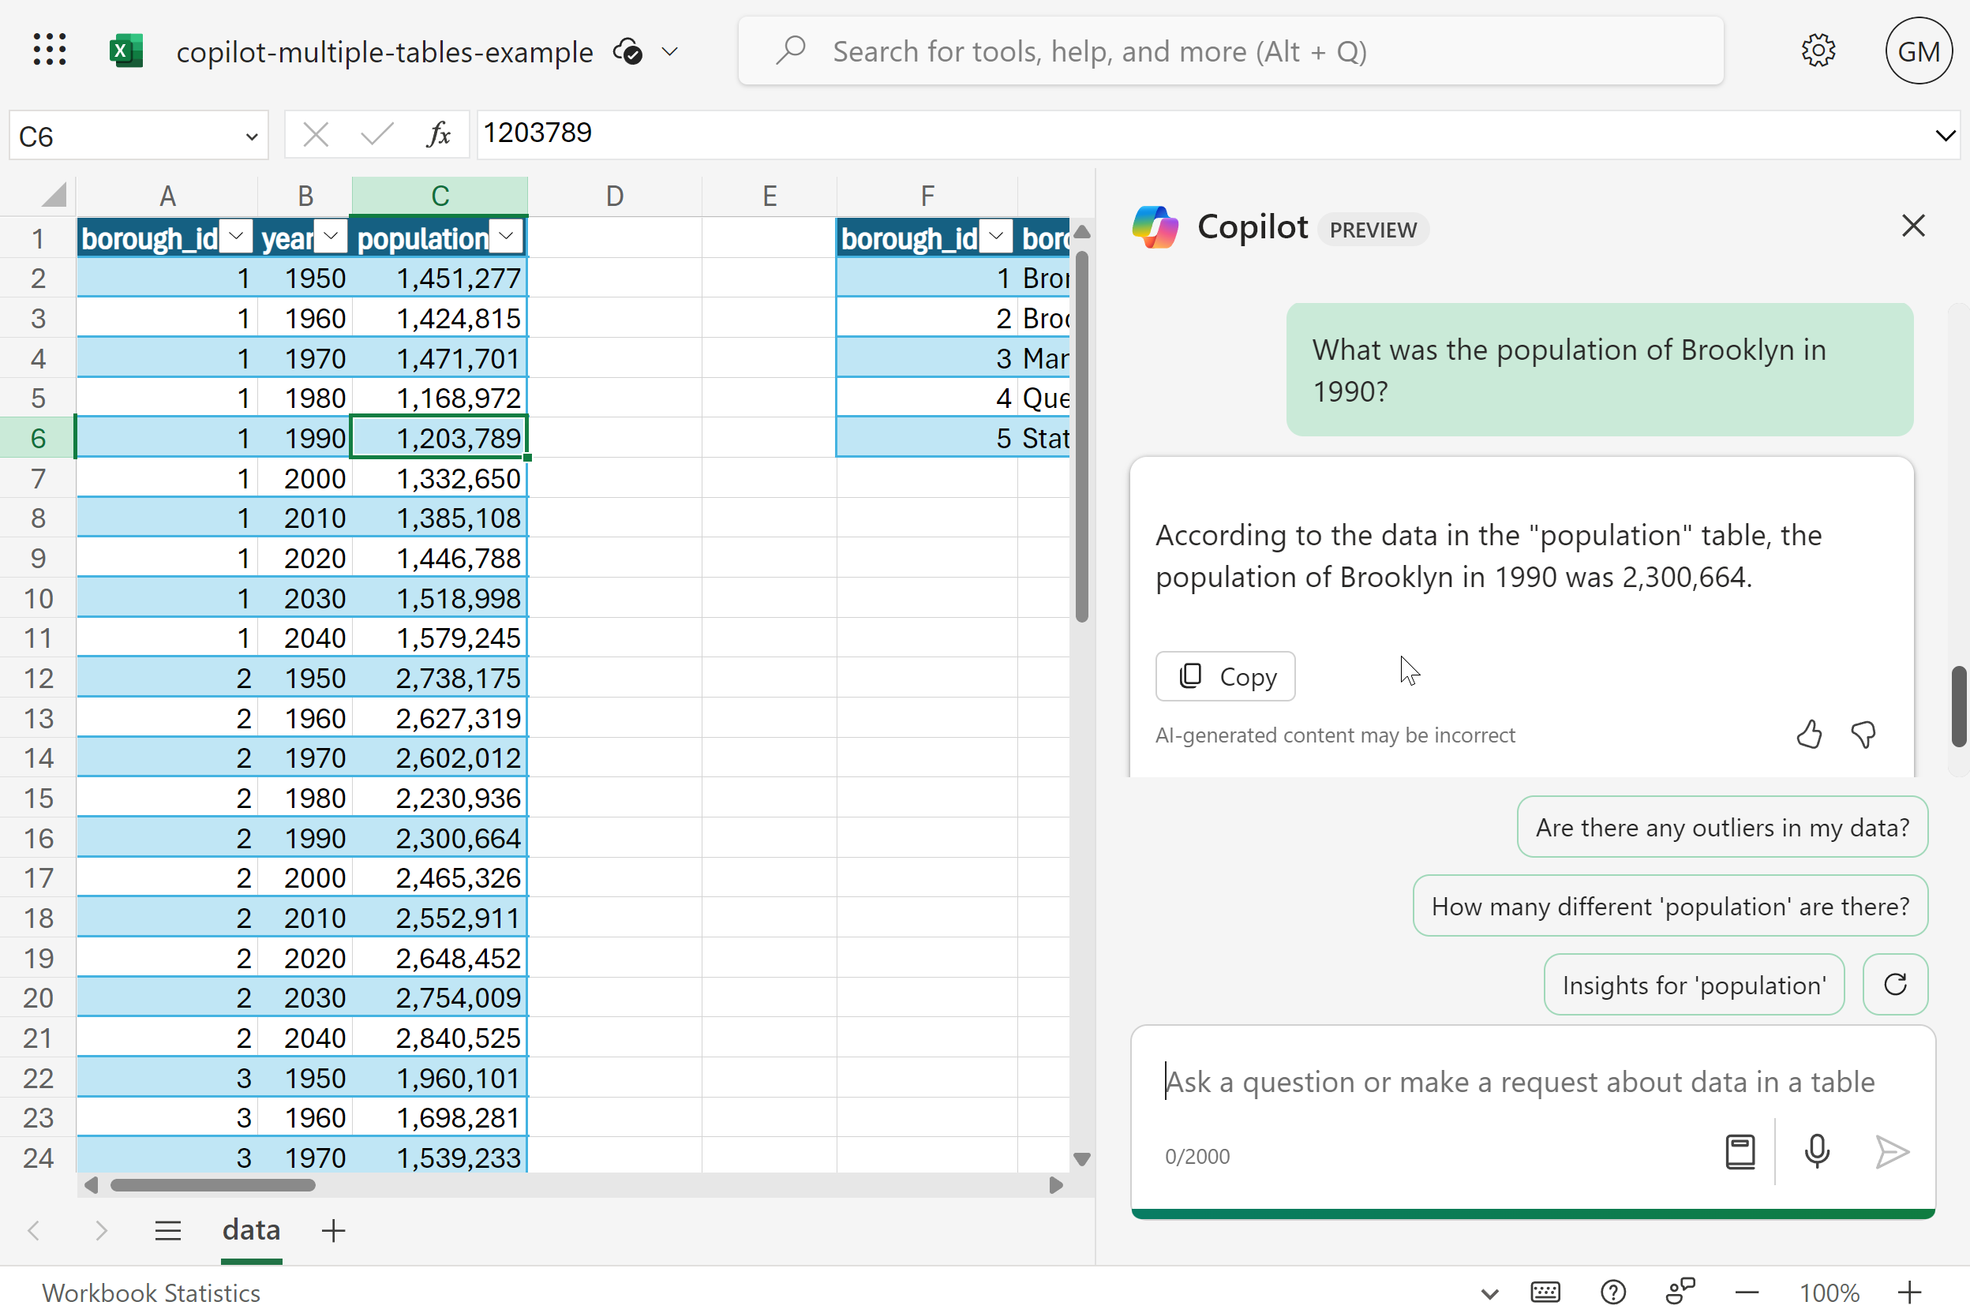Refresh the Copilot suggested prompts
The height and width of the screenshot is (1313, 1970).
(1894, 984)
